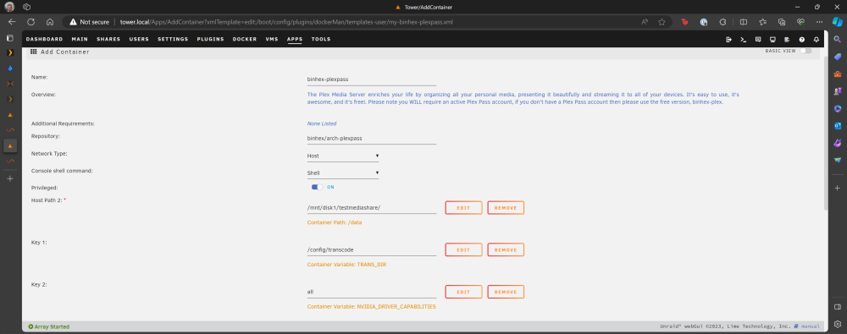
Task: Click the Repository input field
Action: (372, 138)
